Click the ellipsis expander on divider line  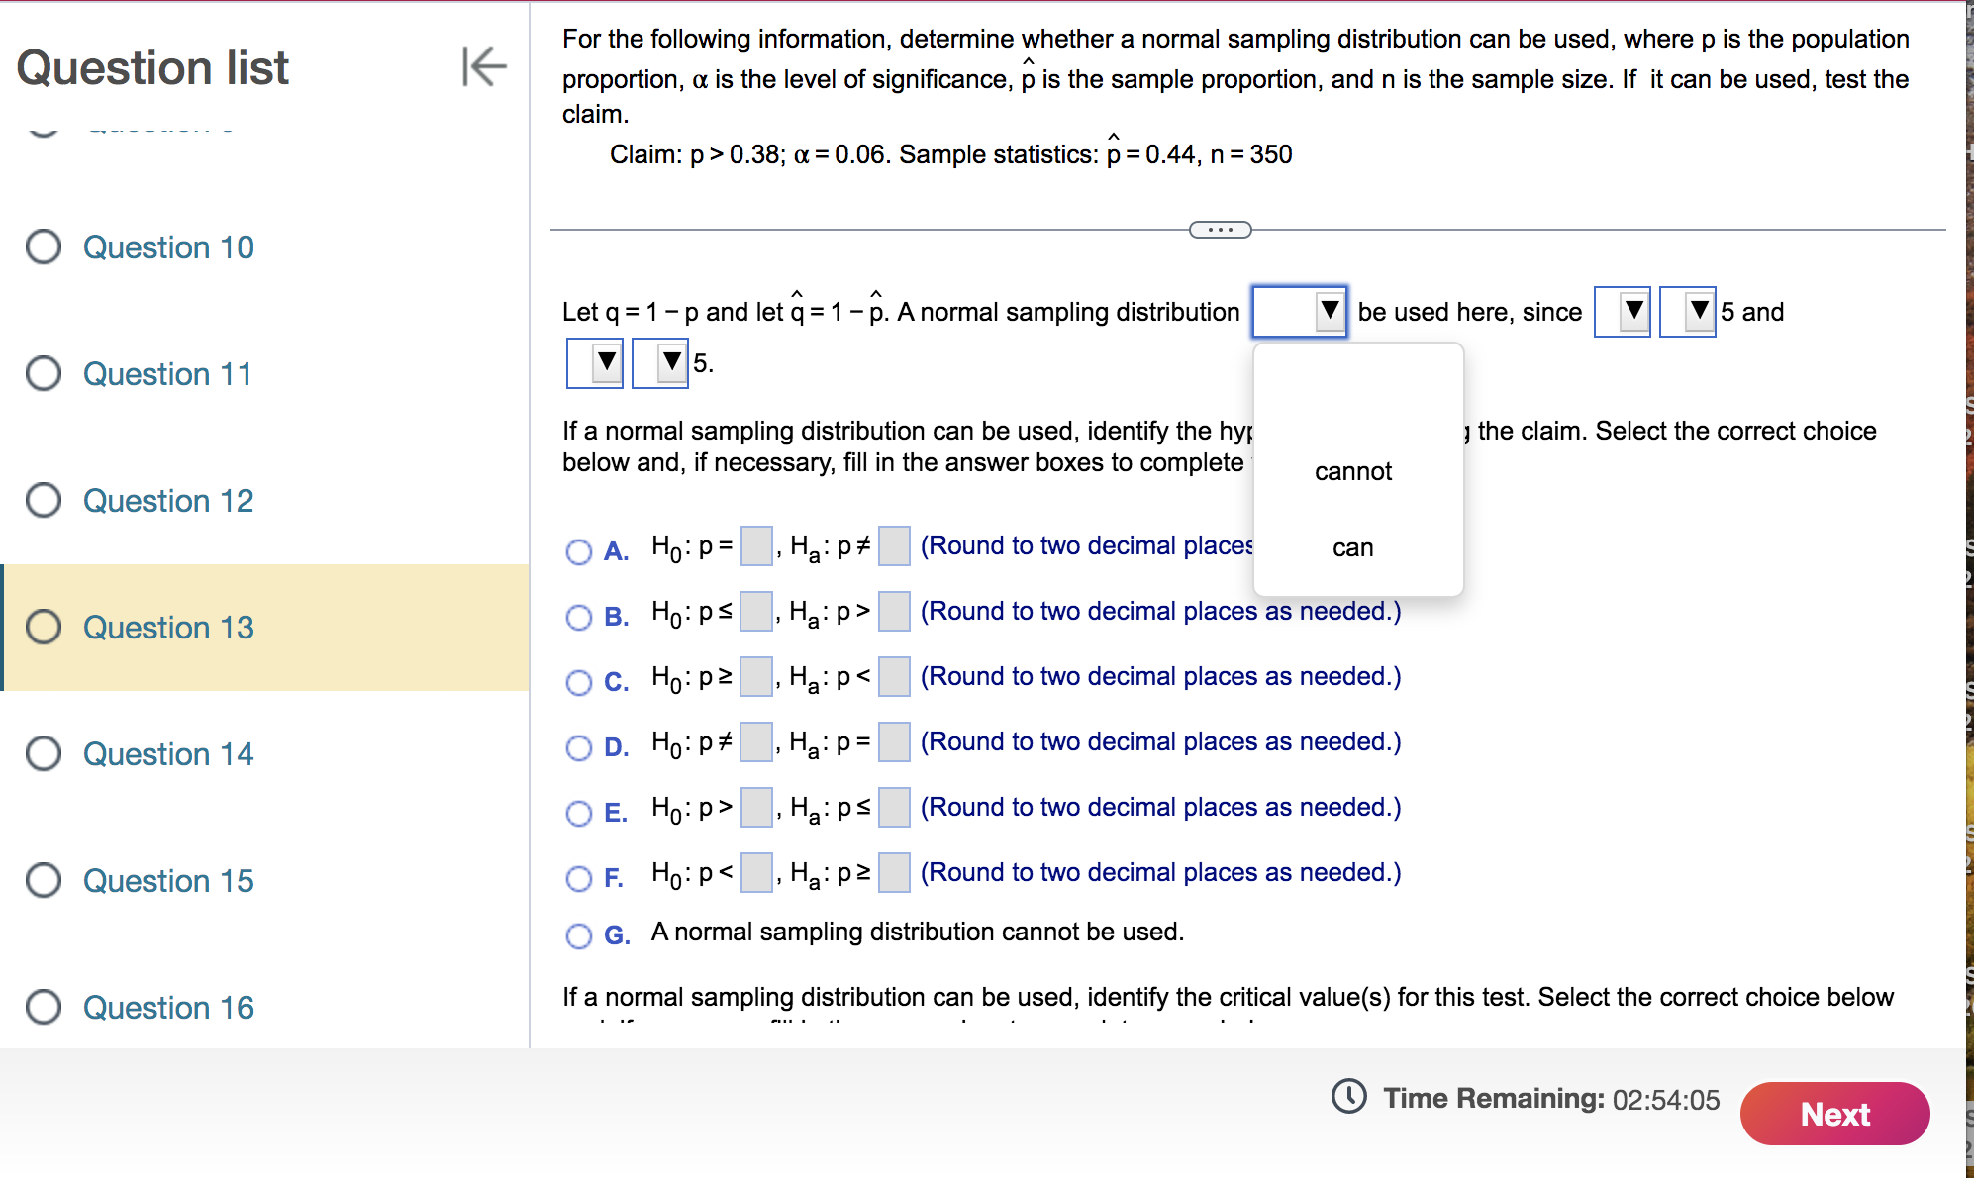tap(1220, 230)
